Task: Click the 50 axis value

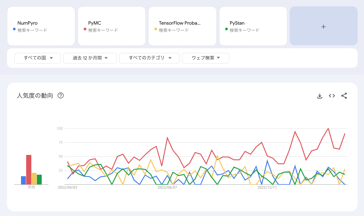Action: tap(61, 156)
